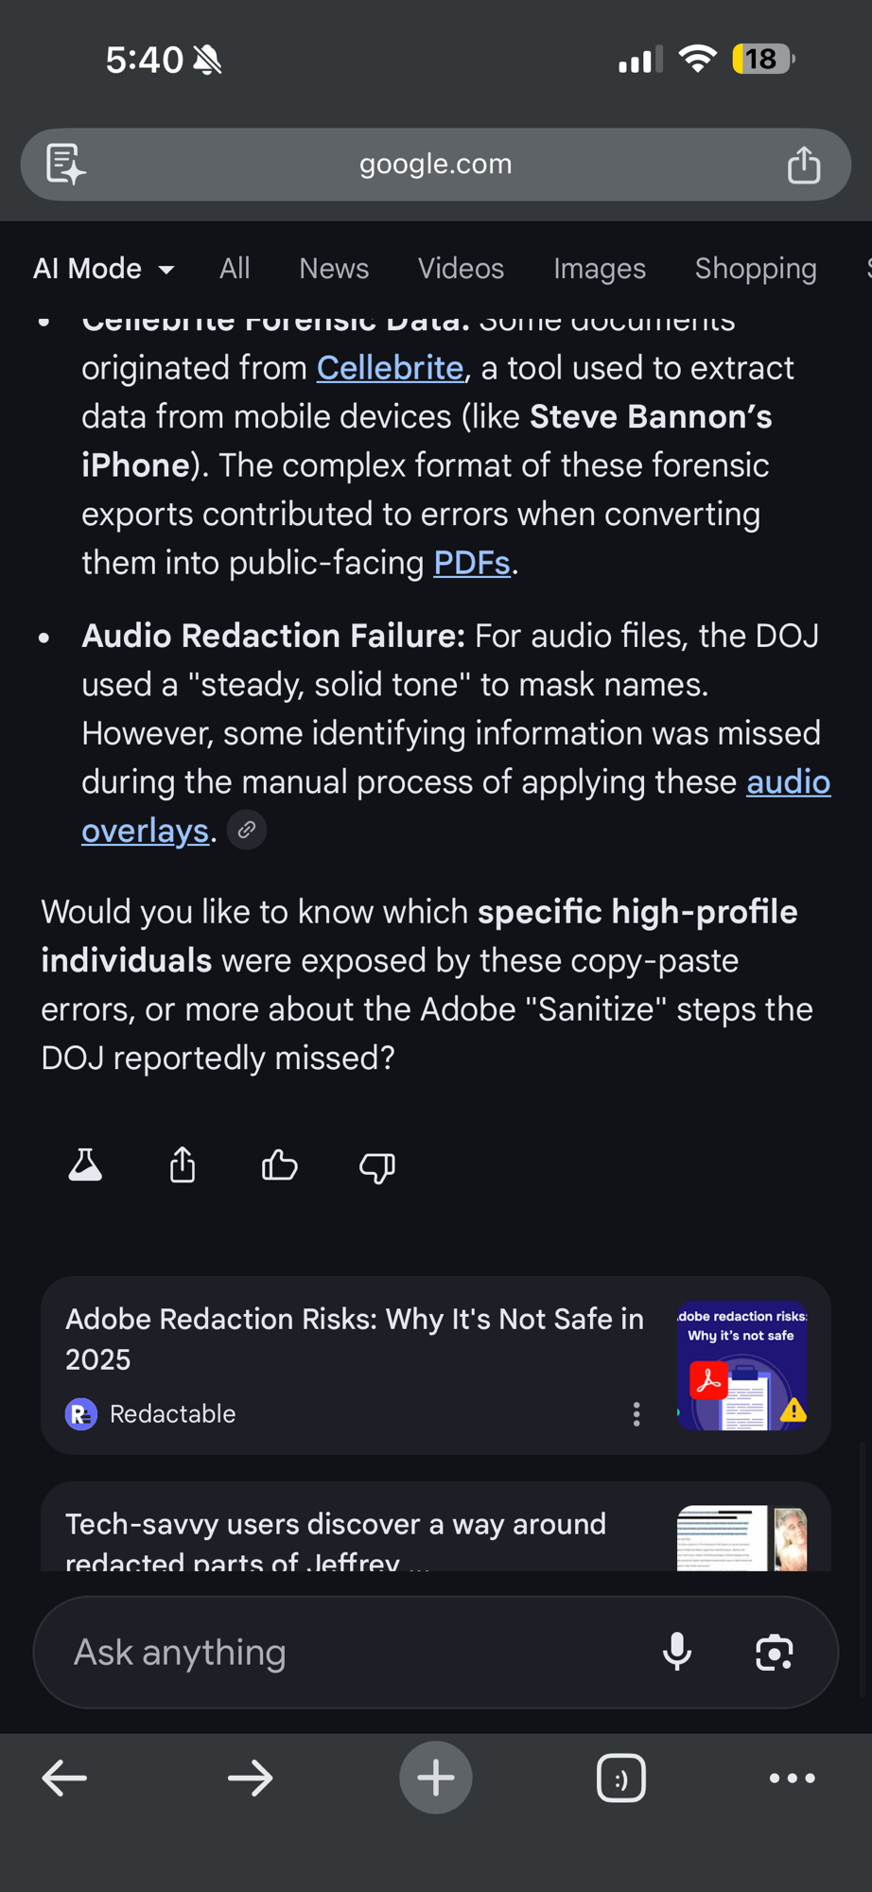Image resolution: width=872 pixels, height=1892 pixels.
Task: Switch to the Images tab
Action: click(600, 269)
